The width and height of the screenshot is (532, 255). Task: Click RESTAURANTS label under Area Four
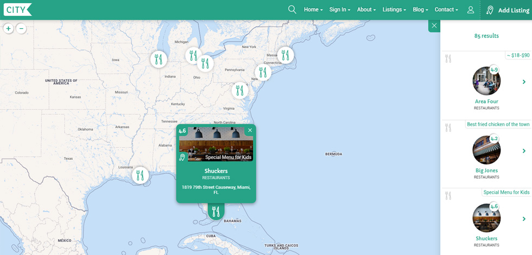coord(486,108)
